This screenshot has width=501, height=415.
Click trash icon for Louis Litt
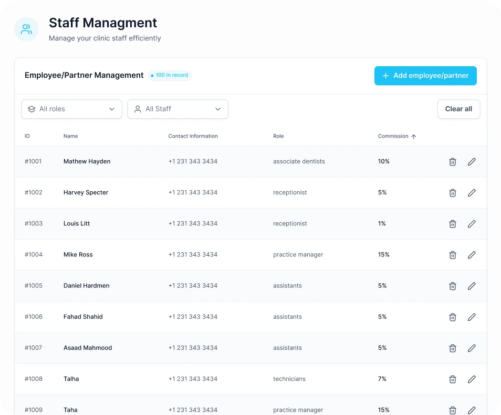pos(452,224)
